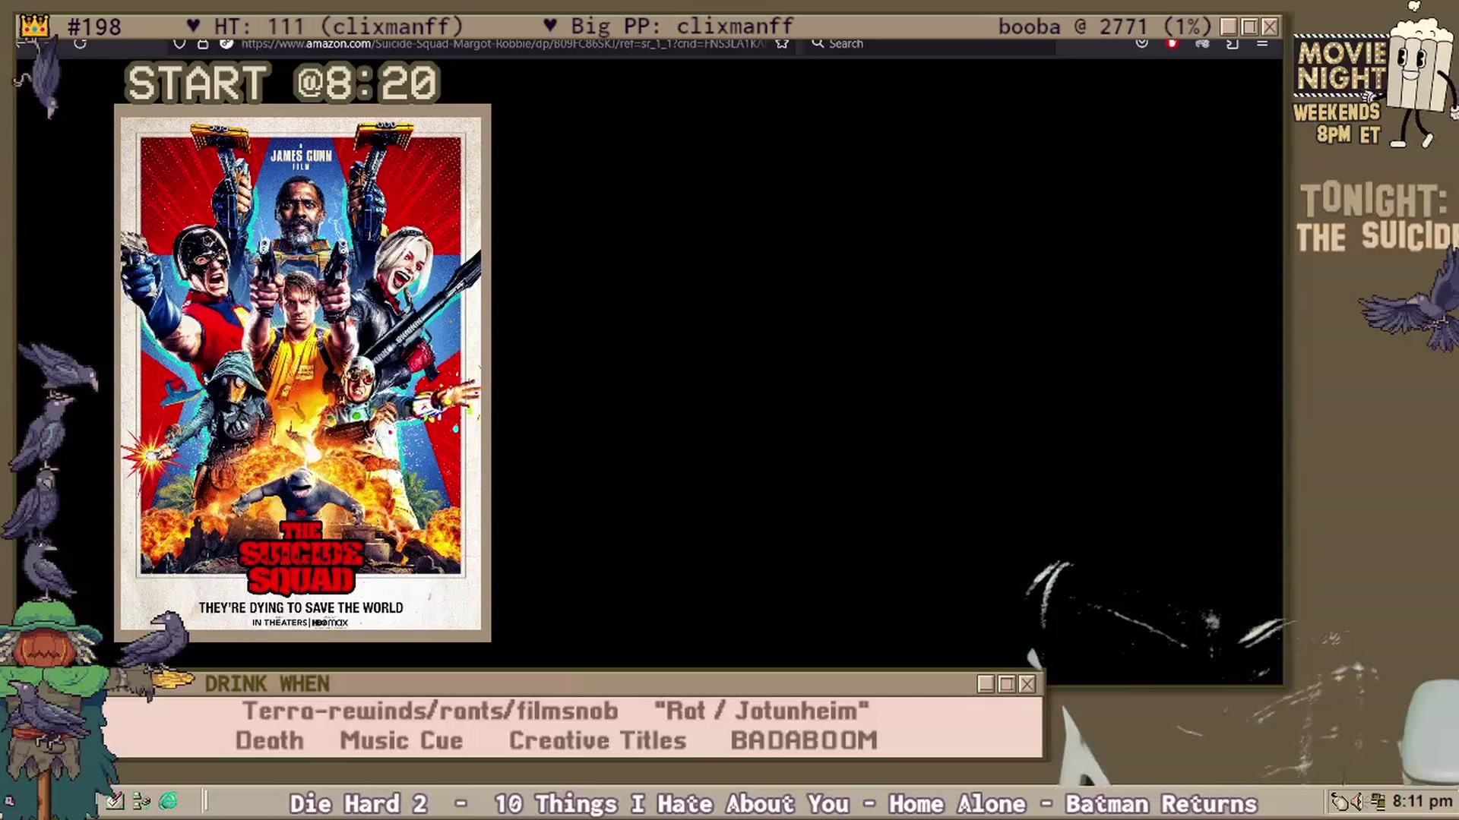Open the browser hamburger menu
Viewport: 1459px width, 820px height.
[x=1262, y=44]
